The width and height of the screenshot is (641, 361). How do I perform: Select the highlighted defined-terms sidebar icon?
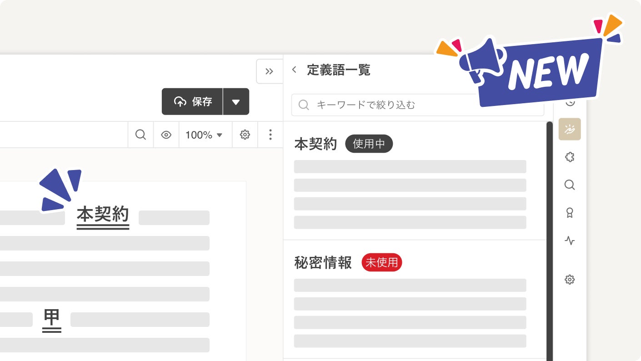coord(570,129)
